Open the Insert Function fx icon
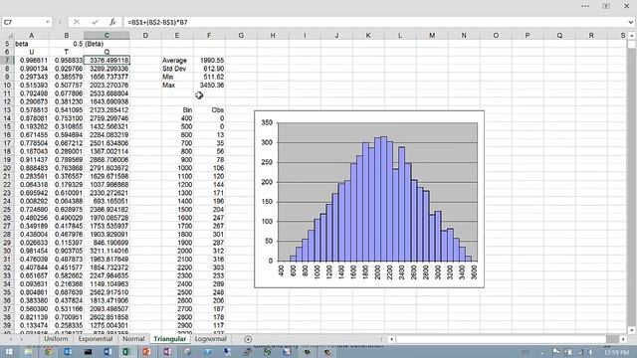Screen dimensions: 637x358 click(x=112, y=22)
